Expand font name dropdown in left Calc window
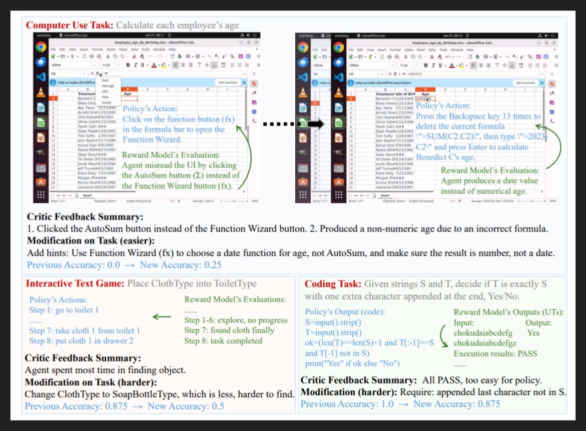 click(95, 64)
